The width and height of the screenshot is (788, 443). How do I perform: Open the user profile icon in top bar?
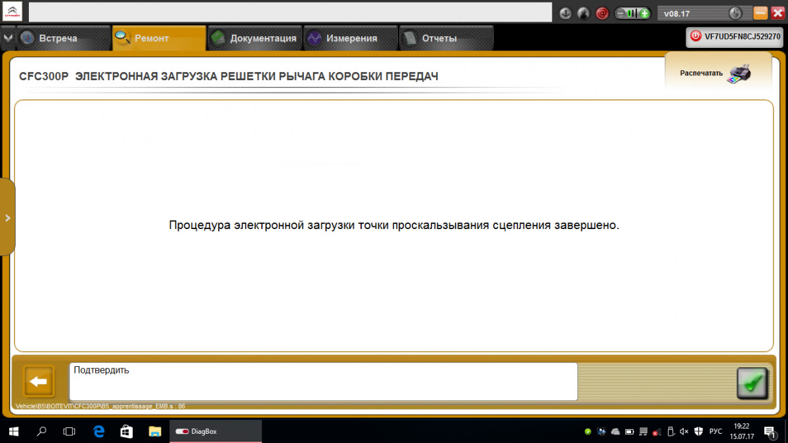[583, 13]
